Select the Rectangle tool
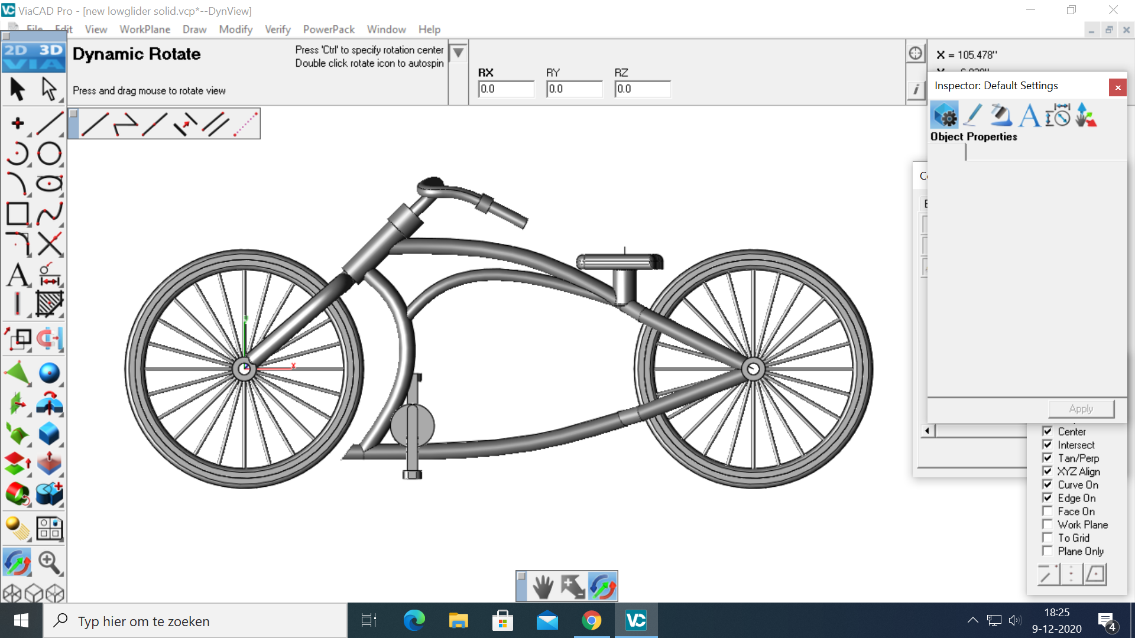Viewport: 1135px width, 638px height. [x=17, y=214]
